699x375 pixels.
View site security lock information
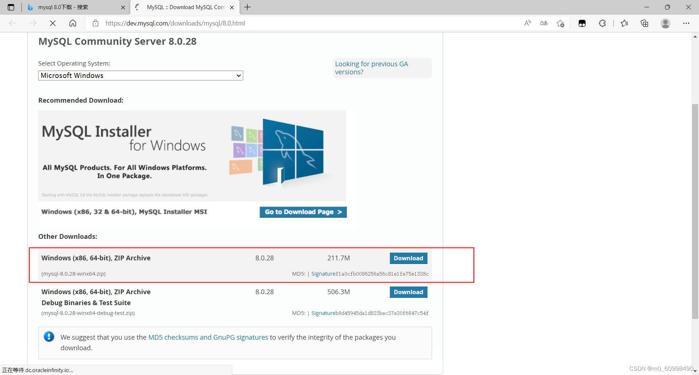coord(95,23)
